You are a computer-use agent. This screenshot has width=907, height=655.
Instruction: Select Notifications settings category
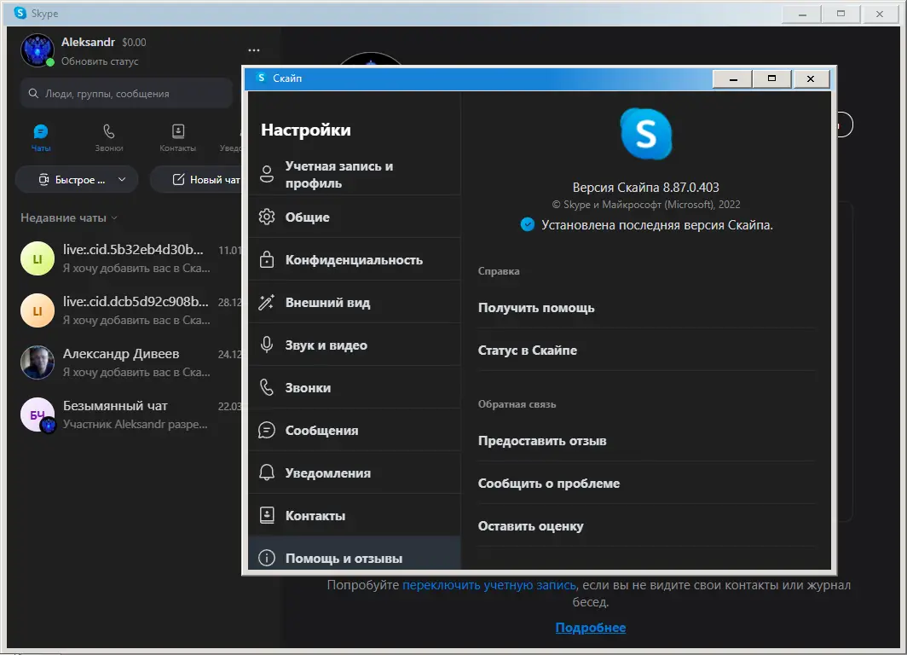355,472
